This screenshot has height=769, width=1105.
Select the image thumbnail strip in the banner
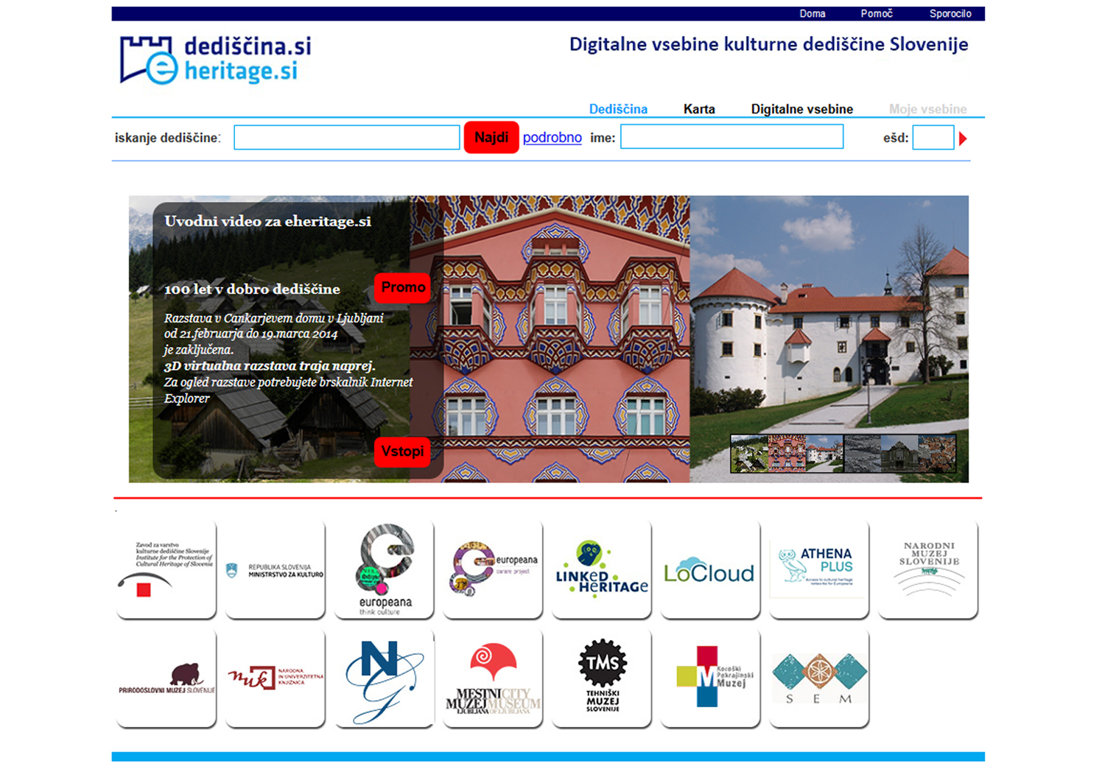pyautogui.click(x=843, y=453)
